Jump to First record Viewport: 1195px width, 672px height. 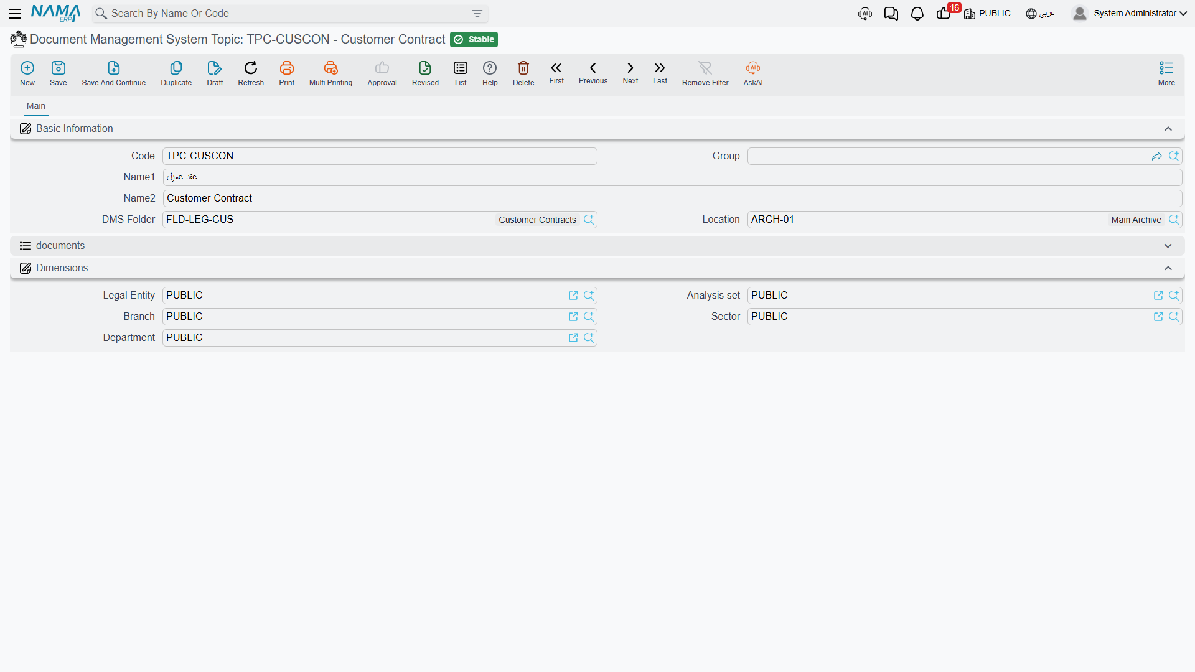[x=556, y=72]
